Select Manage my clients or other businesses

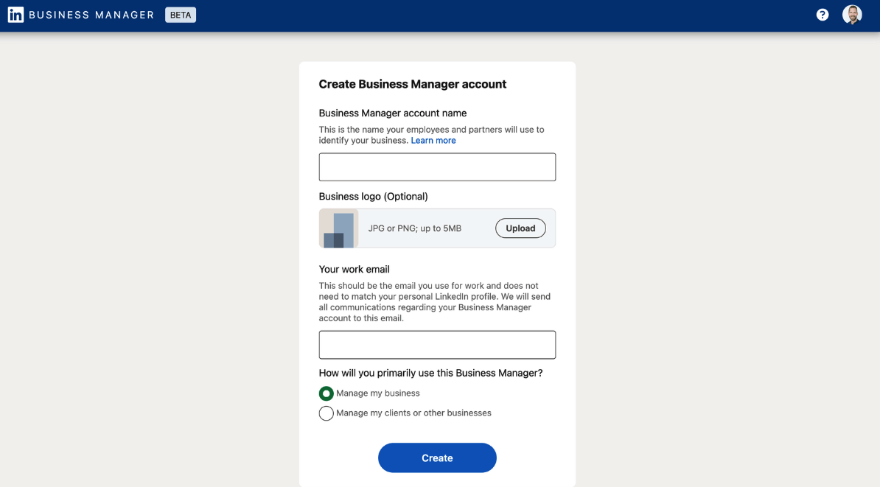coord(326,413)
